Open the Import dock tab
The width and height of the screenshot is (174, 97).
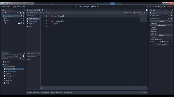(x=9, y=10)
